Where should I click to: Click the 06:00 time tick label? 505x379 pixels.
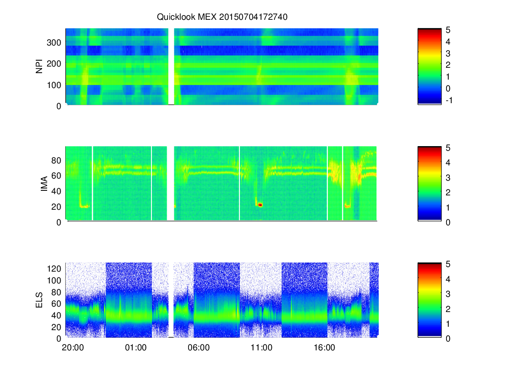(x=199, y=348)
